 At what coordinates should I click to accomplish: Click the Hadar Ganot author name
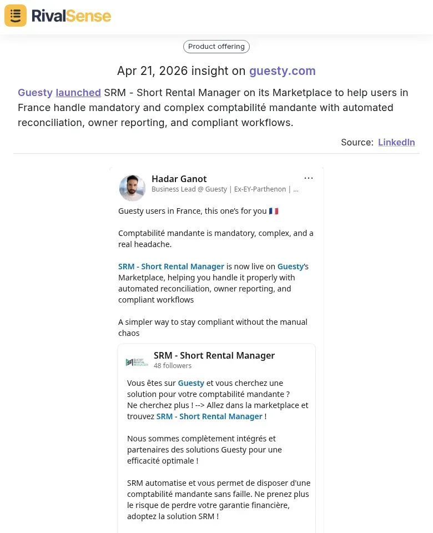179,179
